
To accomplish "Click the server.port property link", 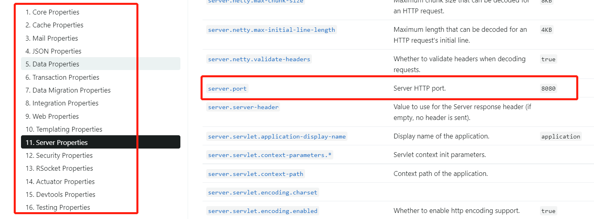I will point(227,89).
